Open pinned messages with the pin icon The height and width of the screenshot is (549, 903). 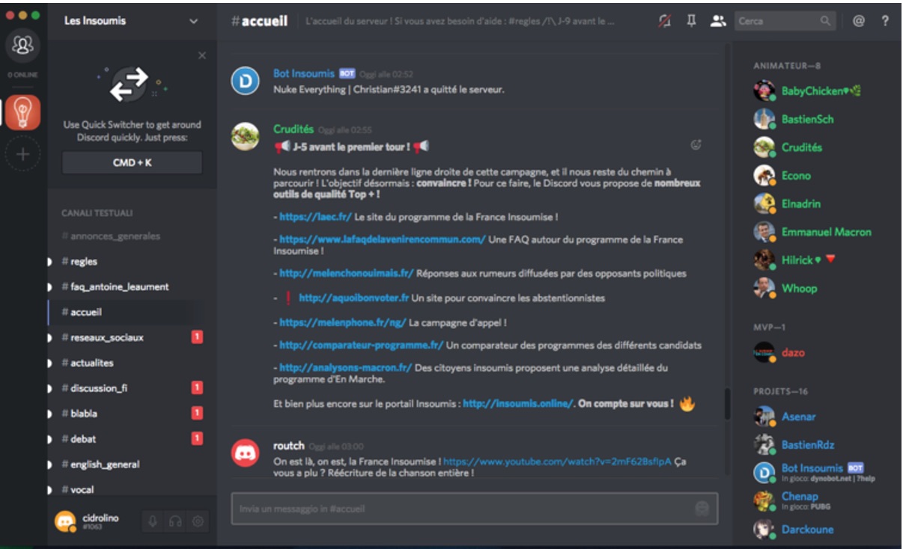pos(691,21)
